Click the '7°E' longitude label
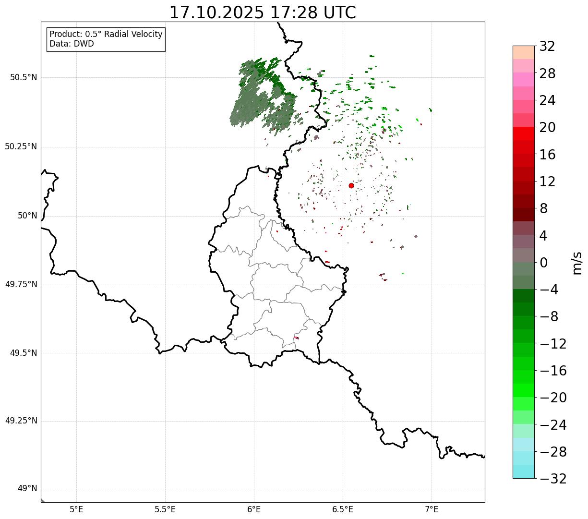This screenshot has height=519, width=588. click(x=432, y=509)
